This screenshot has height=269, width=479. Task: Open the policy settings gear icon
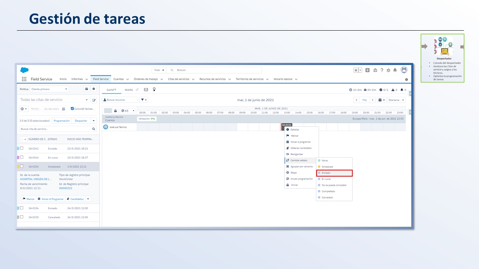click(94, 89)
